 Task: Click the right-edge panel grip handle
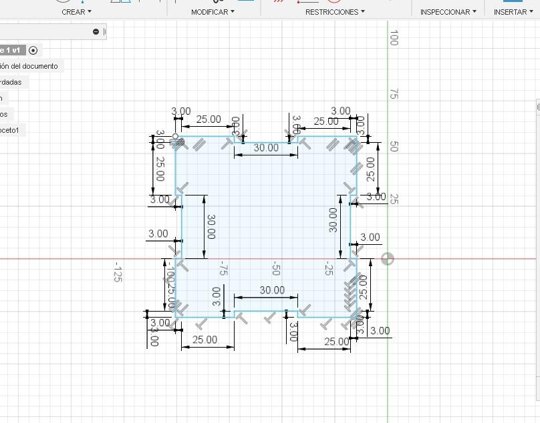538,107
